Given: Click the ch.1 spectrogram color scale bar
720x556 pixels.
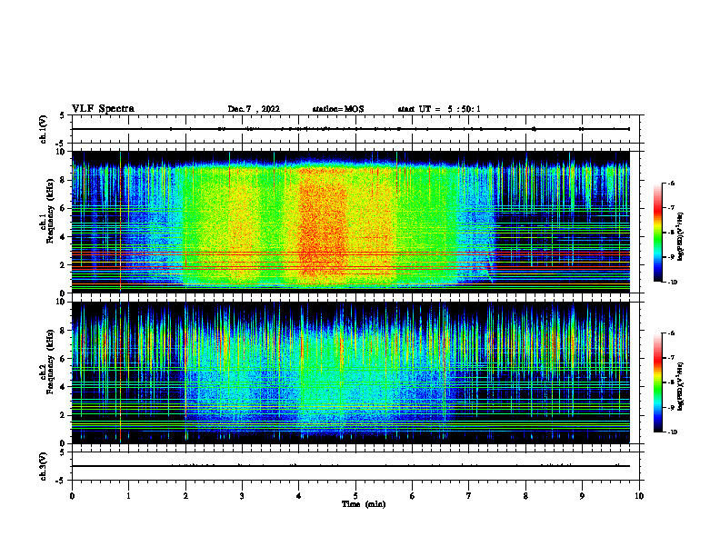Looking at the screenshot, I should (x=657, y=233).
